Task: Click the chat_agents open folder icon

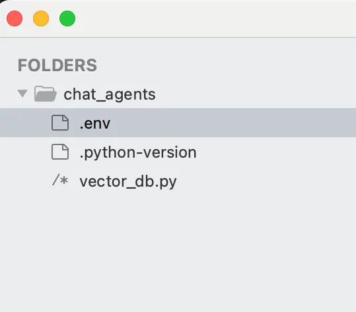Action: [x=45, y=94]
